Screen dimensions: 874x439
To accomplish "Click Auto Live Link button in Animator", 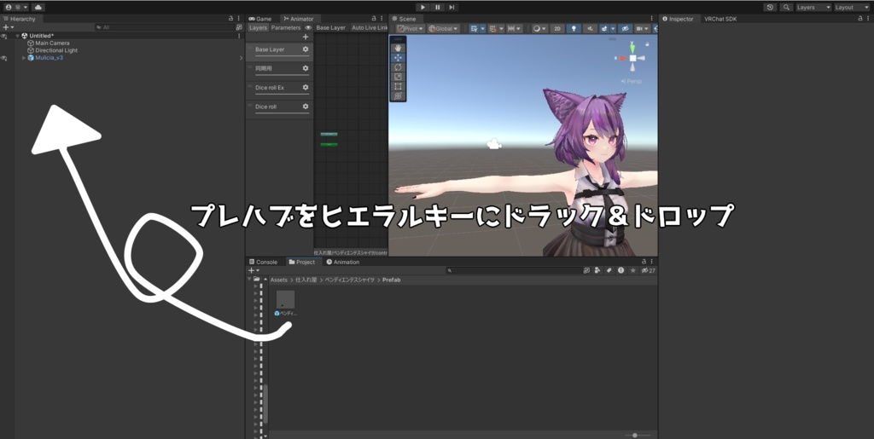I will click(369, 27).
